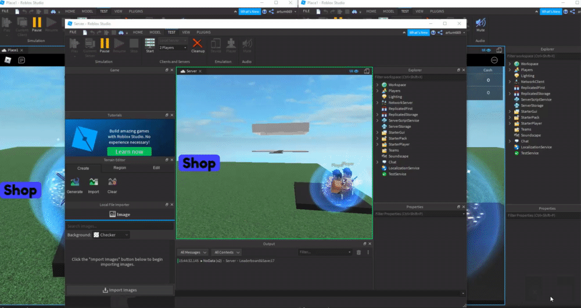Open the Help icon next to What's New in Server window
The image size is (581, 308).
433,33
